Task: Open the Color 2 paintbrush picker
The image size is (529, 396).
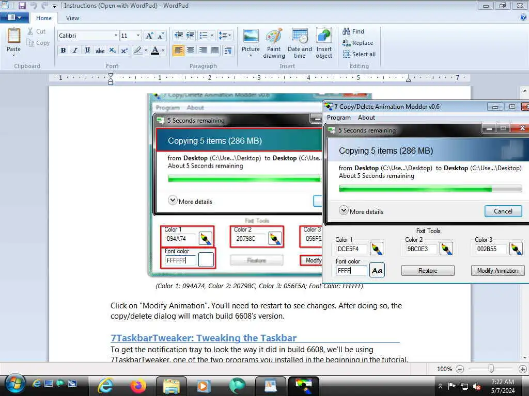Action: (446, 249)
